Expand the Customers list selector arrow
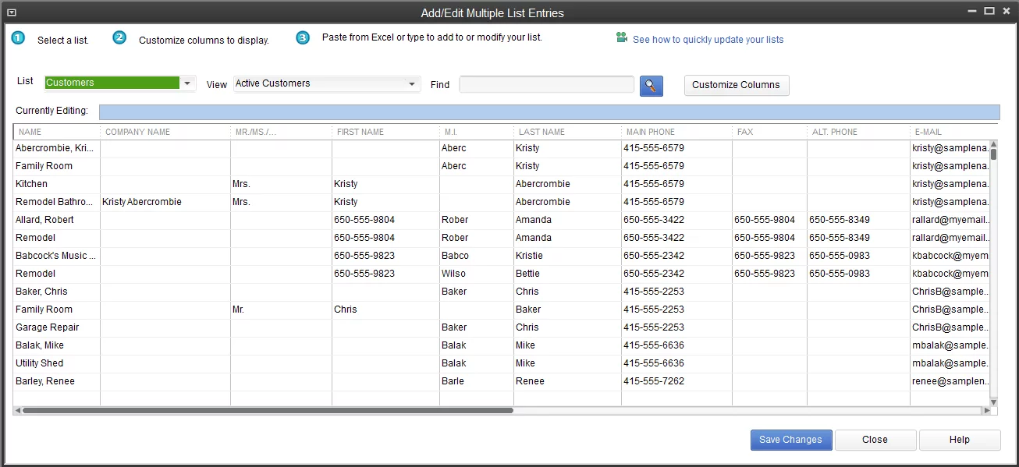Image resolution: width=1019 pixels, height=467 pixels. coord(186,82)
